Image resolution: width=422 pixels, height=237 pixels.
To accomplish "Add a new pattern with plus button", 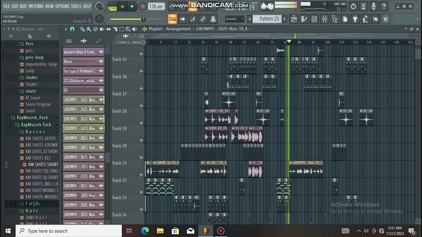I will point(284,19).
